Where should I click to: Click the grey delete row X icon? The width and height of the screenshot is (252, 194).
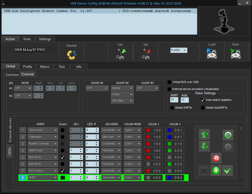point(204,171)
